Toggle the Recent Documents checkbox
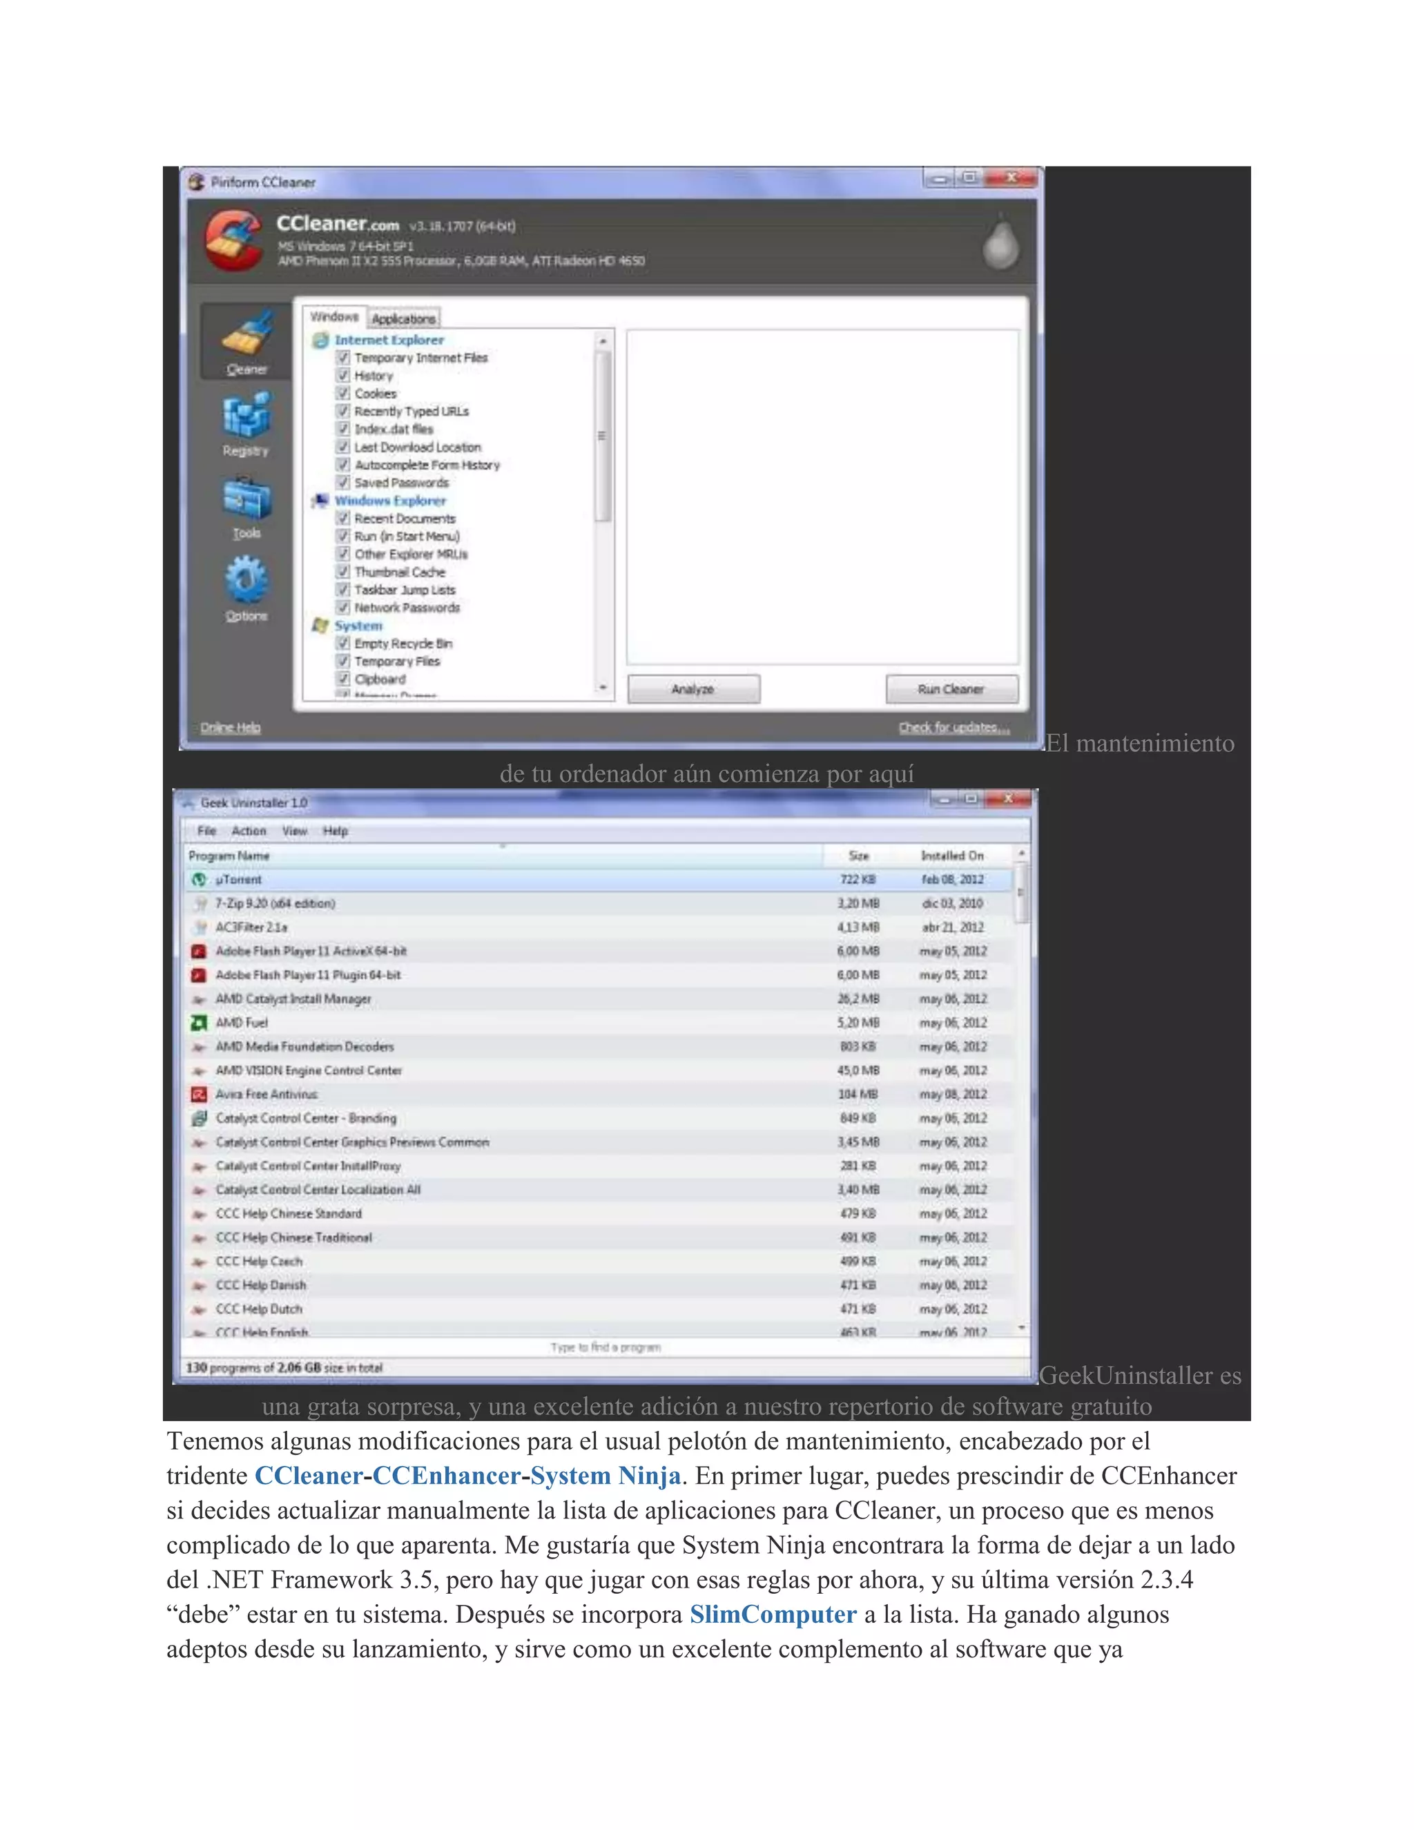Image resolution: width=1414 pixels, height=1830 pixels. tap(342, 519)
